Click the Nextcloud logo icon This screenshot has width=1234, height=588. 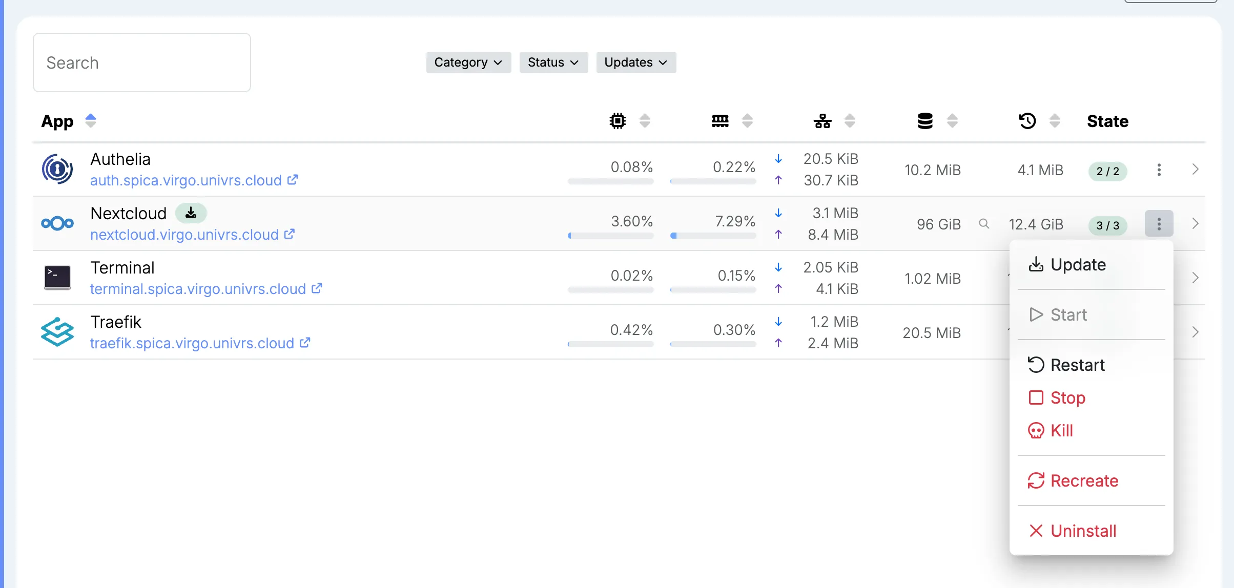click(57, 223)
